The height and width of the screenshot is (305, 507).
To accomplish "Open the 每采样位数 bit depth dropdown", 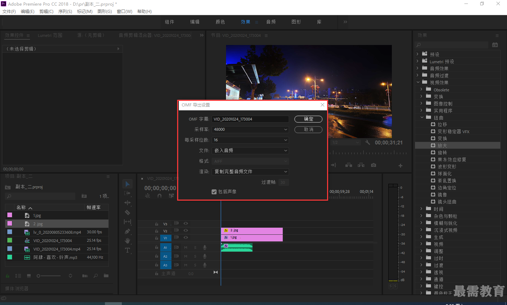I will point(250,140).
